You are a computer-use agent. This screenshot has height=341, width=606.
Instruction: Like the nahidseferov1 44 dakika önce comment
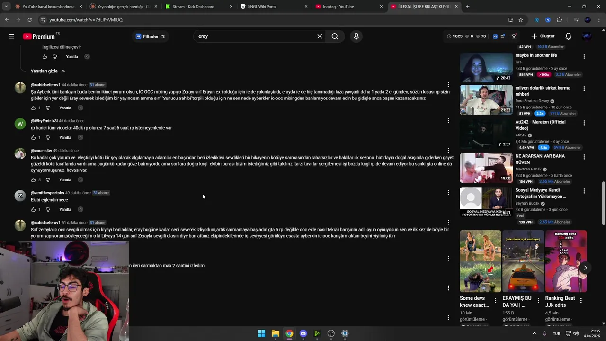coord(33,108)
